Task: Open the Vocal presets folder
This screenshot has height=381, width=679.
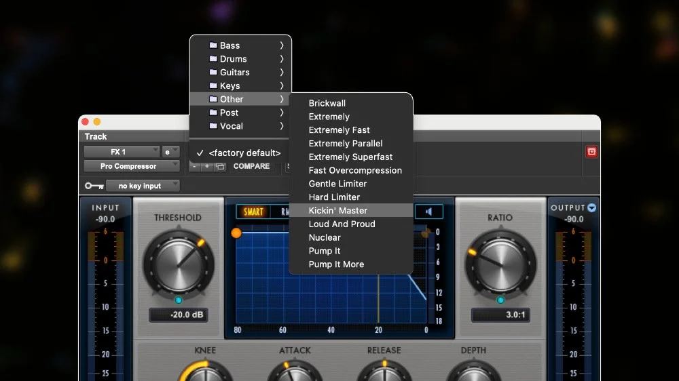Action: (x=240, y=126)
